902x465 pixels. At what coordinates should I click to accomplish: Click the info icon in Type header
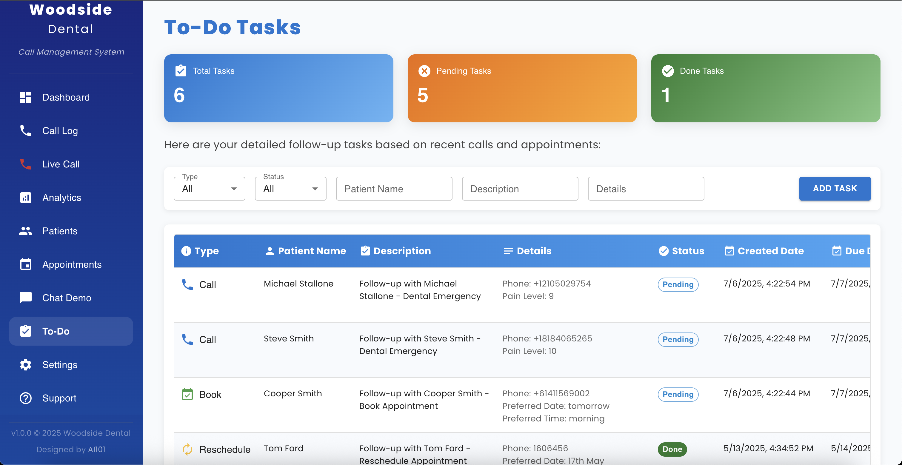coord(186,251)
